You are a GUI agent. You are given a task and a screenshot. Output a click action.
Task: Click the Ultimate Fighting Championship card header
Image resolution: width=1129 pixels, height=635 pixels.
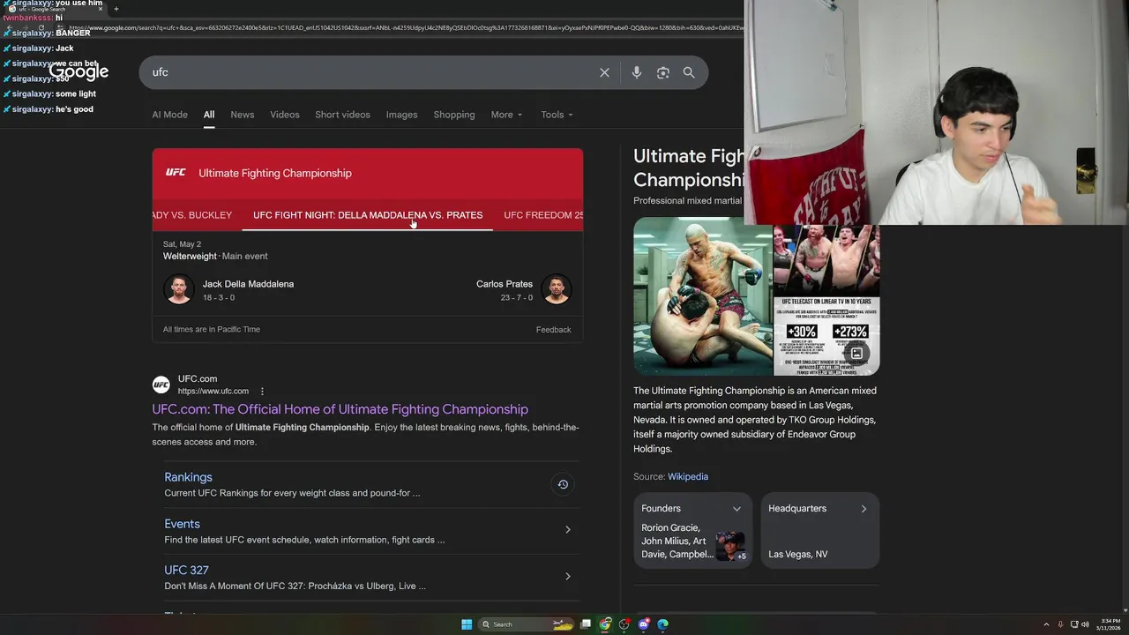click(275, 173)
